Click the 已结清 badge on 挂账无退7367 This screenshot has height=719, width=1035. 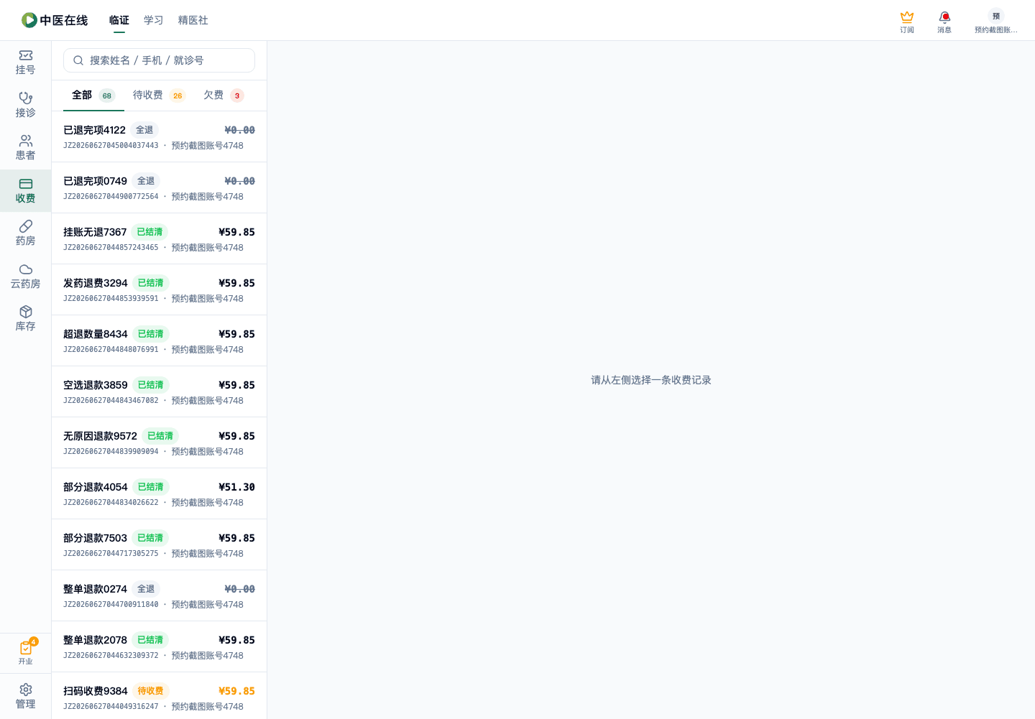pos(149,232)
